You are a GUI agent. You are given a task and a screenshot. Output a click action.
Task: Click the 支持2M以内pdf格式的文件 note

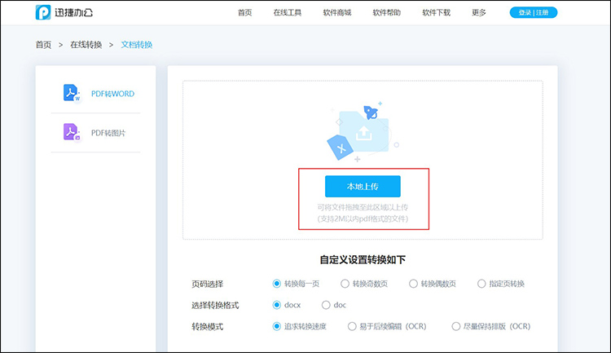[363, 218]
